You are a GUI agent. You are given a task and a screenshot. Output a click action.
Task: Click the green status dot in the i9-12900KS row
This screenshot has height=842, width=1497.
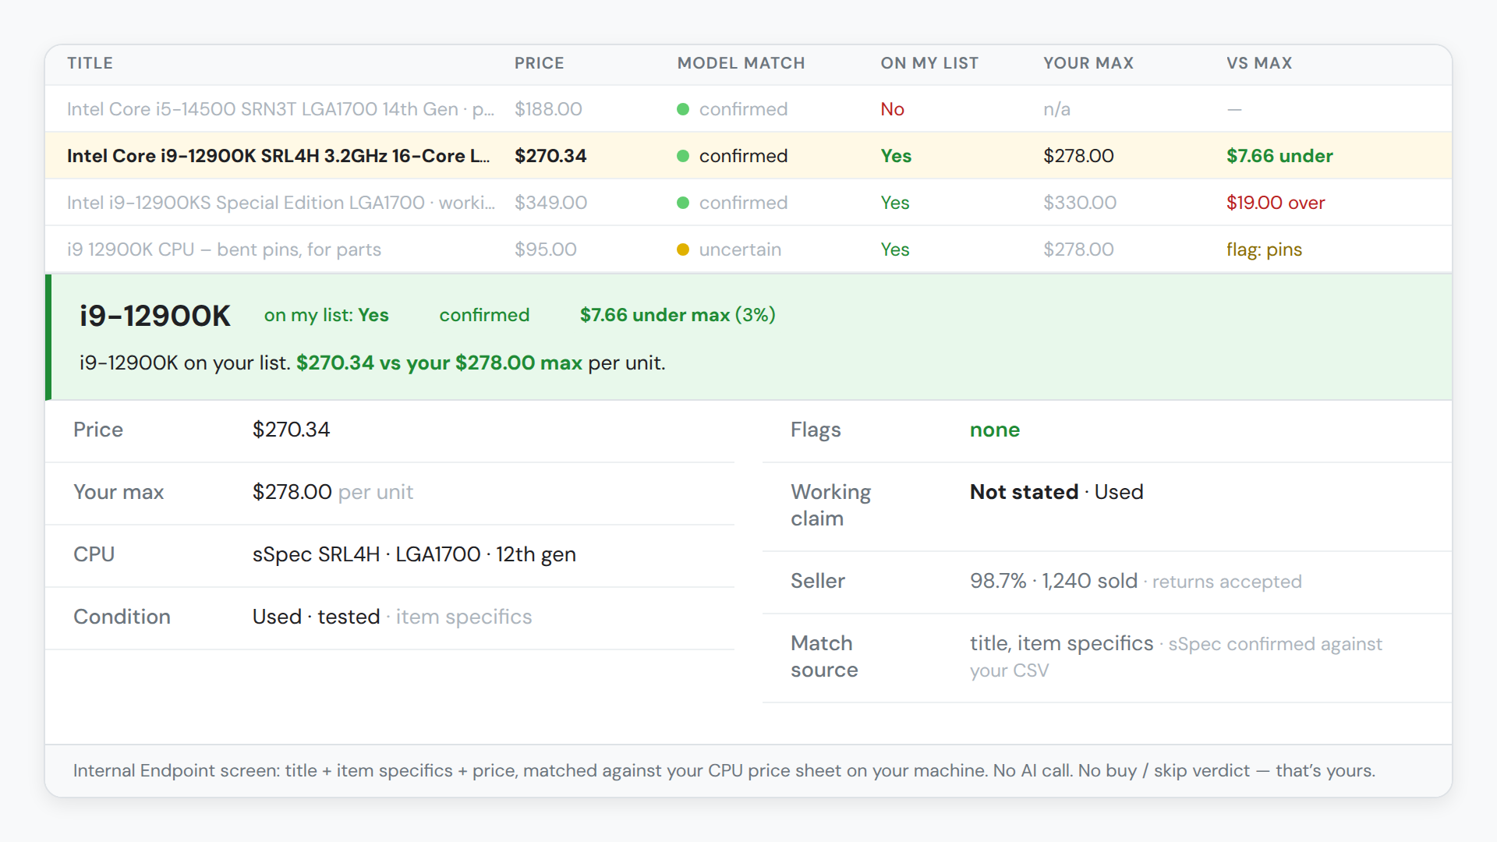pyautogui.click(x=683, y=203)
